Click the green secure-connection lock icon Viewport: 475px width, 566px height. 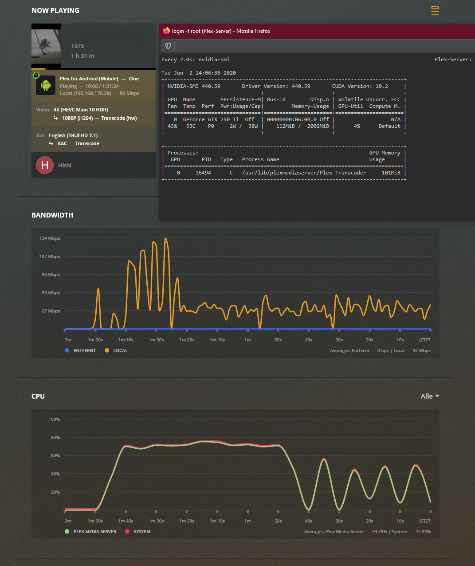pyautogui.click(x=36, y=75)
